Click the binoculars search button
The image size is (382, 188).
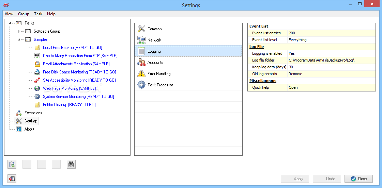pyautogui.click(x=71, y=165)
